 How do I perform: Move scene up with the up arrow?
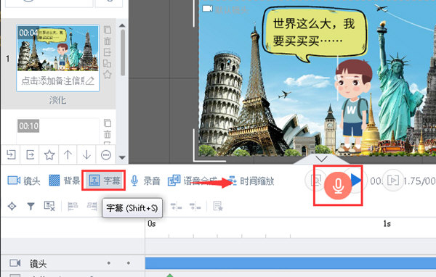68,154
